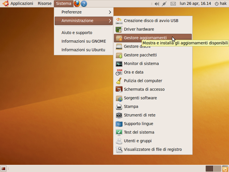Viewport: 229px width, 172px height.
Task: Switch to the second workspace
Action: coord(217,169)
